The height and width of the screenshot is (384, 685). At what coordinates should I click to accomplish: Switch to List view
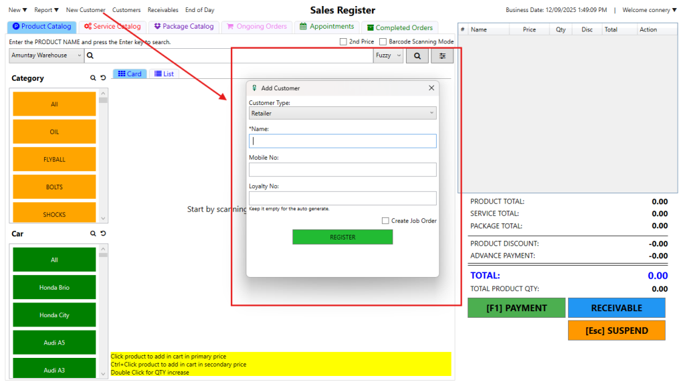point(164,74)
